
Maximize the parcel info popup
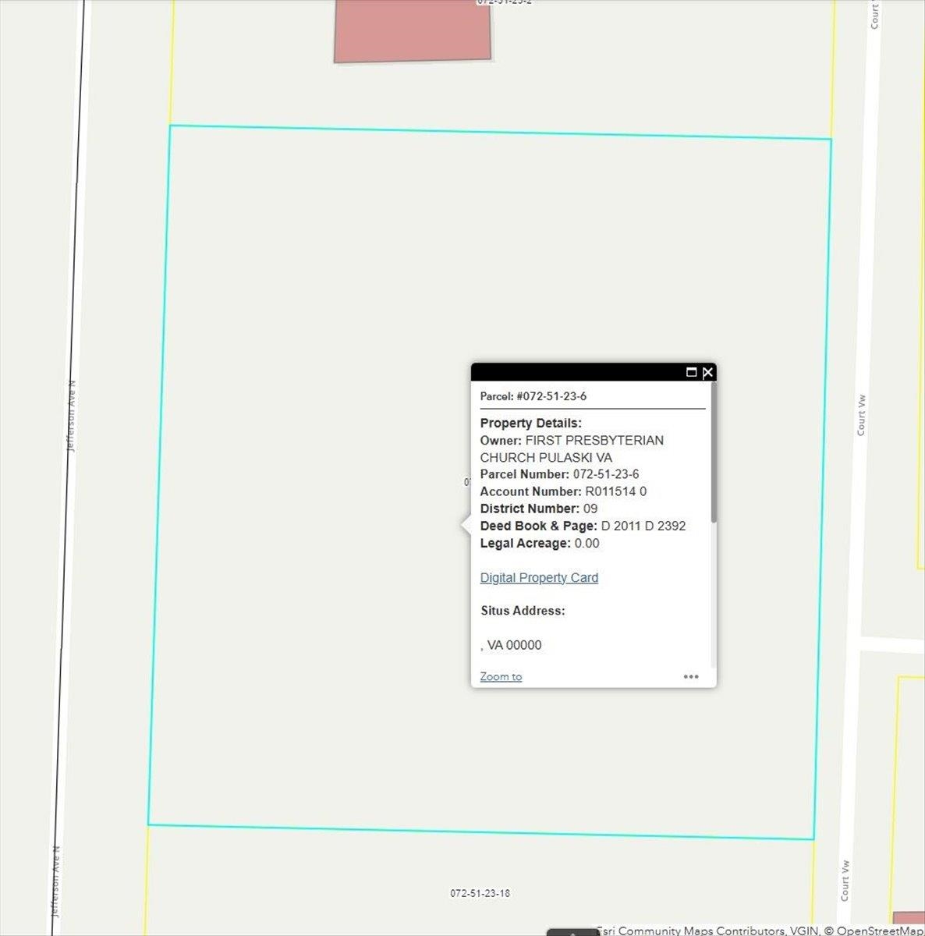coord(691,372)
